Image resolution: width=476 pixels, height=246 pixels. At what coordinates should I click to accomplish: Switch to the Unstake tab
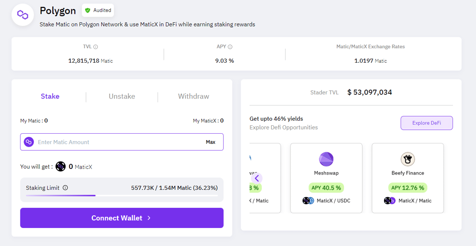point(122,97)
